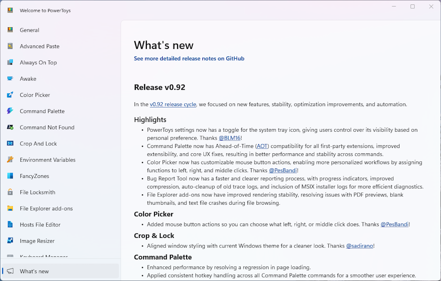Click the What's new megaphone icon

click(x=10, y=271)
